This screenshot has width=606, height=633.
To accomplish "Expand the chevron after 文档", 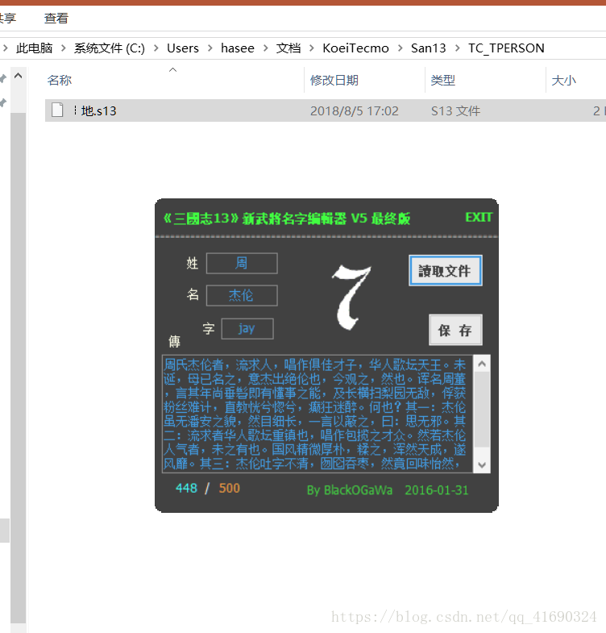I will pyautogui.click(x=312, y=48).
